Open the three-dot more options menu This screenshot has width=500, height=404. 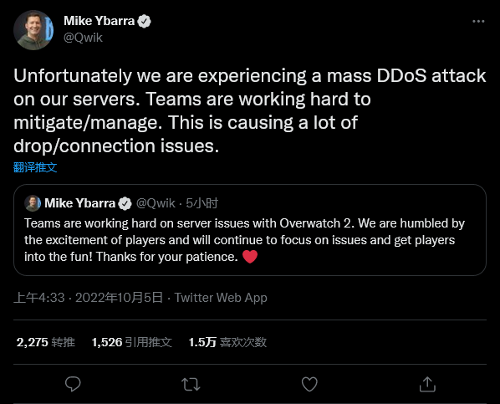click(x=478, y=22)
